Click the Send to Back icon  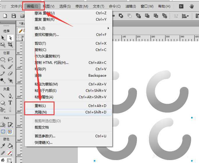click(165, 16)
